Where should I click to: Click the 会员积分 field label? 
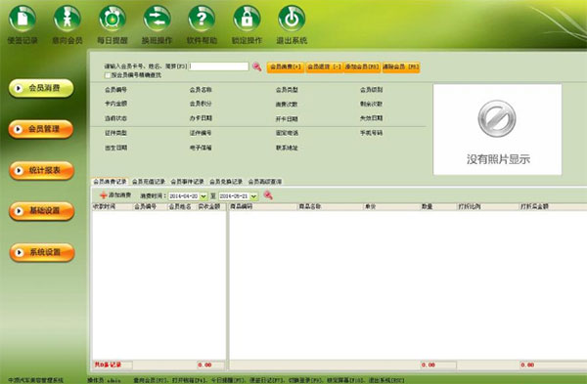click(x=201, y=104)
